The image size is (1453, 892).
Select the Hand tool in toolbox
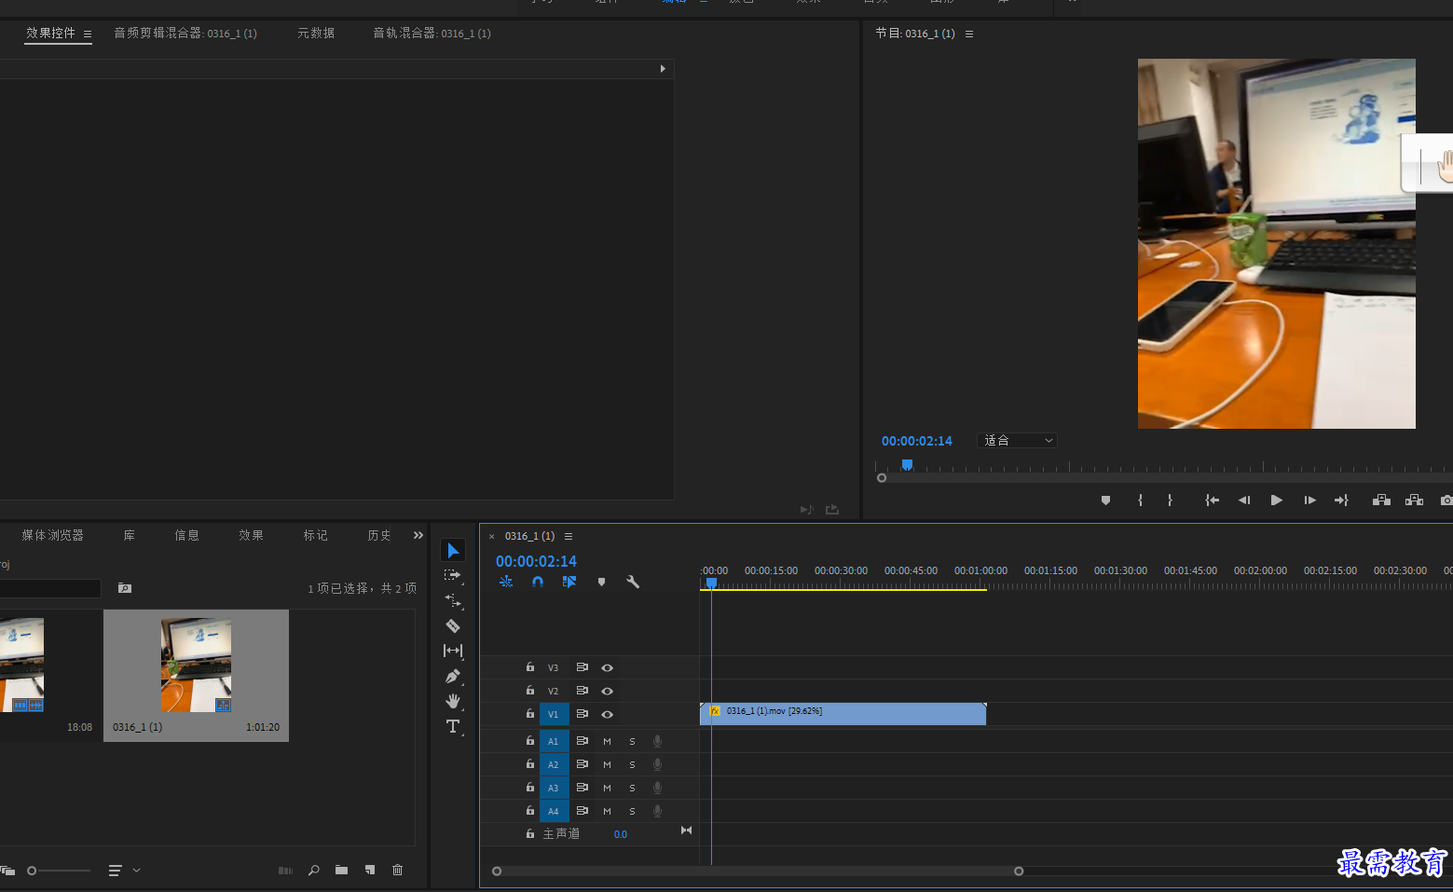[453, 701]
